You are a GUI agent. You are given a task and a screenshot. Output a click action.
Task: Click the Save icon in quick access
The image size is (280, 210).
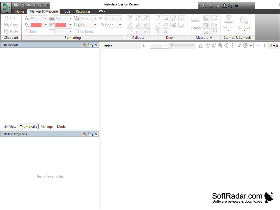23,5
